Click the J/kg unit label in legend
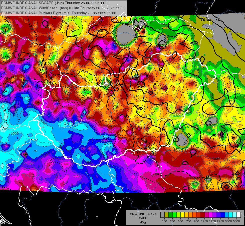The height and width of the screenshot is (226, 245). point(143,222)
